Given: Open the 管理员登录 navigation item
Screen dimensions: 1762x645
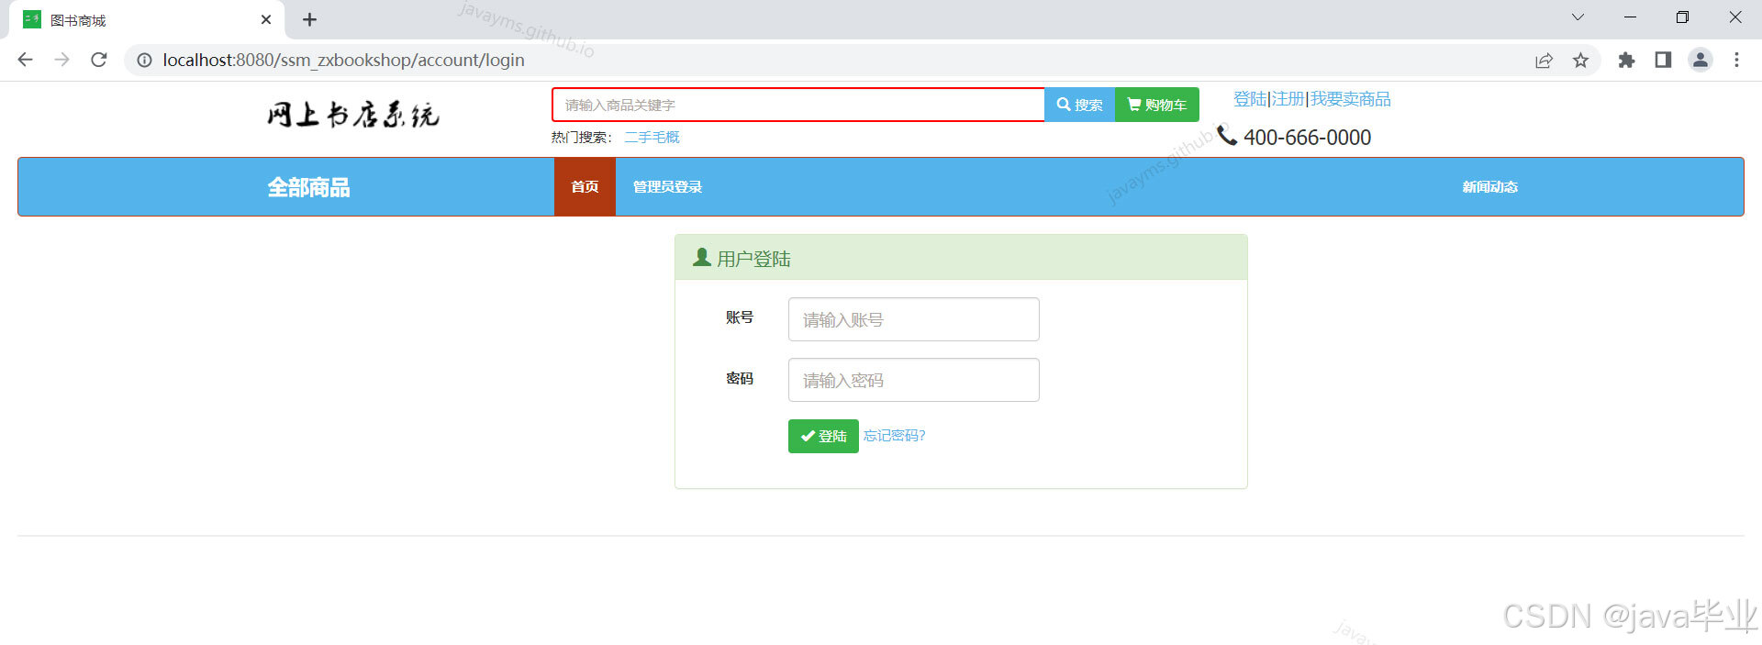Looking at the screenshot, I should click(x=667, y=187).
